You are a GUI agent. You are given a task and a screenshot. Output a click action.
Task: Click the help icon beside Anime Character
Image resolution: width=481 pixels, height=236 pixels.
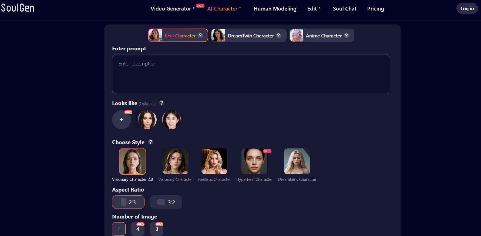coord(346,36)
